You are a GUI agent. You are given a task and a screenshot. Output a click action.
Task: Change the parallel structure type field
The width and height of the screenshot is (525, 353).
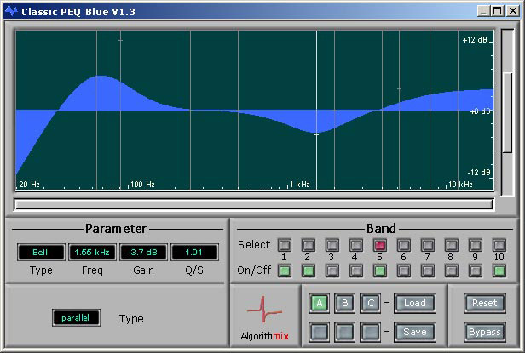[76, 317]
